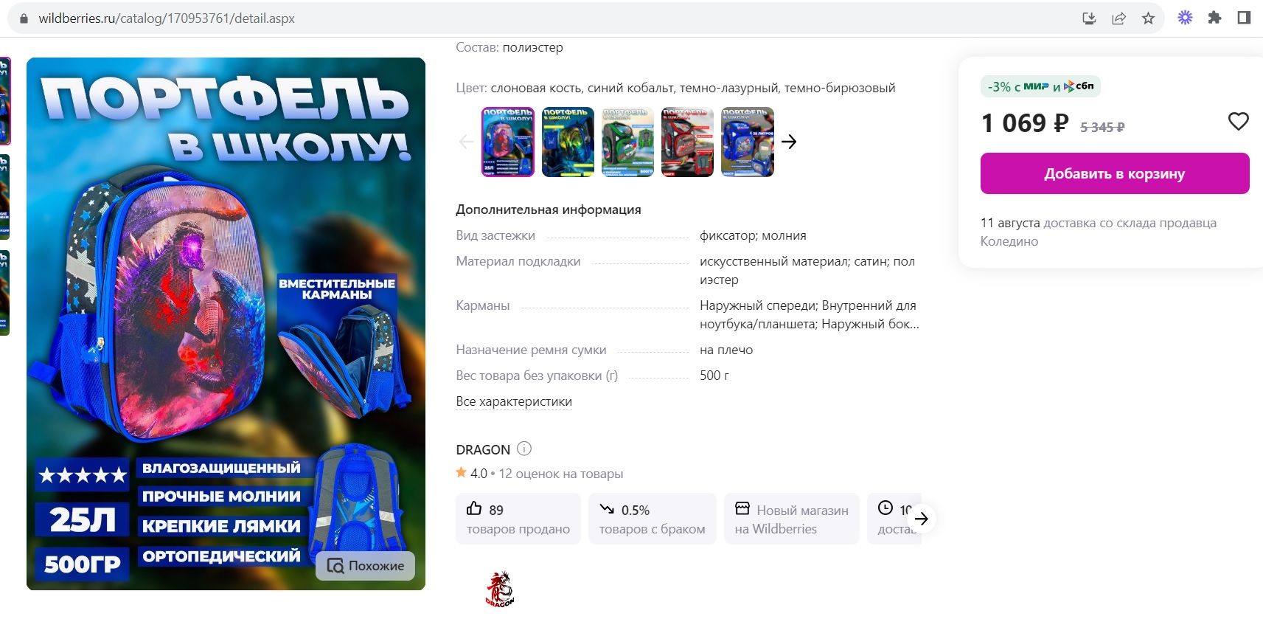Open the DRAGON seller name link
Image resolution: width=1263 pixels, height=619 pixels.
(x=483, y=449)
